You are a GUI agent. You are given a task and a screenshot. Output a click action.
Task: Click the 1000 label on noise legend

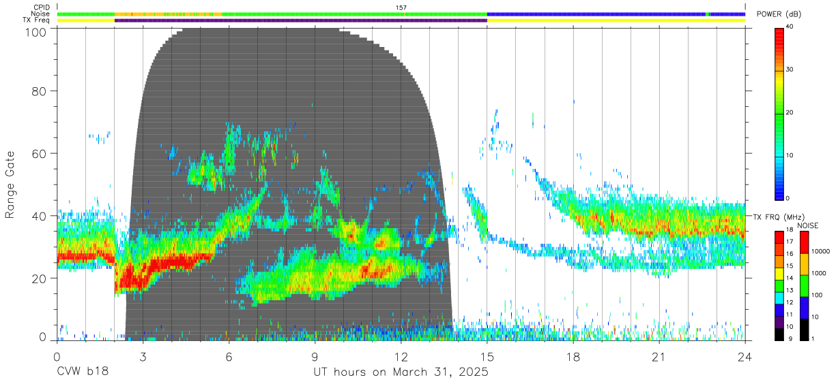(x=818, y=273)
